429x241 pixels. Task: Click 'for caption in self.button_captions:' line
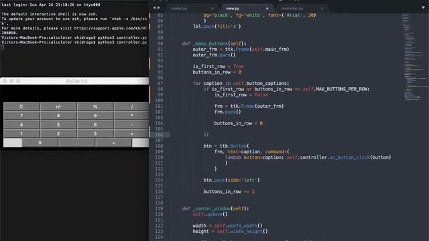241,83
